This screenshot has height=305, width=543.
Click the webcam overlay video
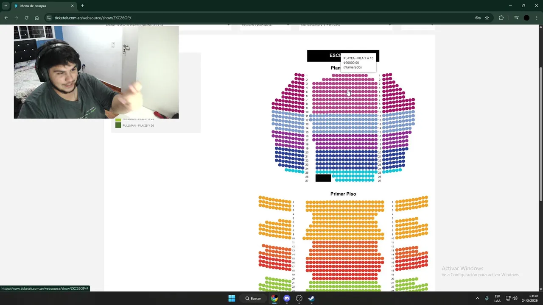click(96, 72)
